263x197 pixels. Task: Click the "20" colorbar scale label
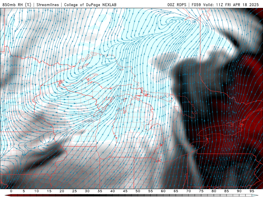[62, 191]
